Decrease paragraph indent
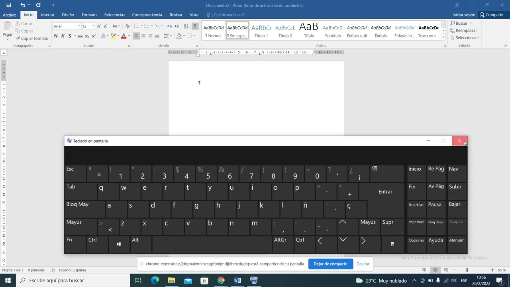Viewport: 510px width, 287px height. 170,26
